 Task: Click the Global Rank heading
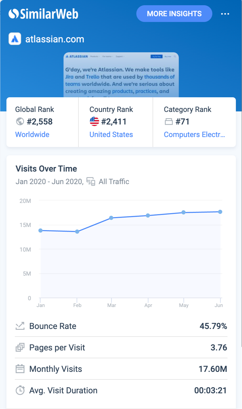pos(35,109)
